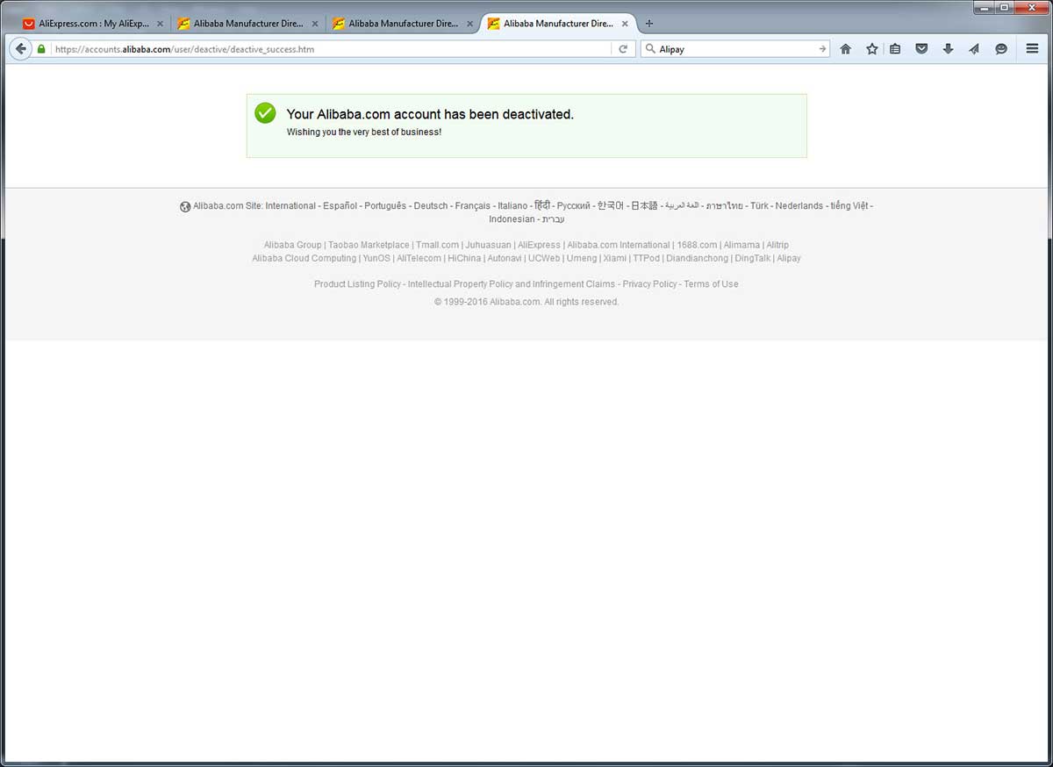This screenshot has width=1053, height=767.
Task: Click the "© 1999-2016 Alibaba.com" copyright line
Action: click(526, 302)
